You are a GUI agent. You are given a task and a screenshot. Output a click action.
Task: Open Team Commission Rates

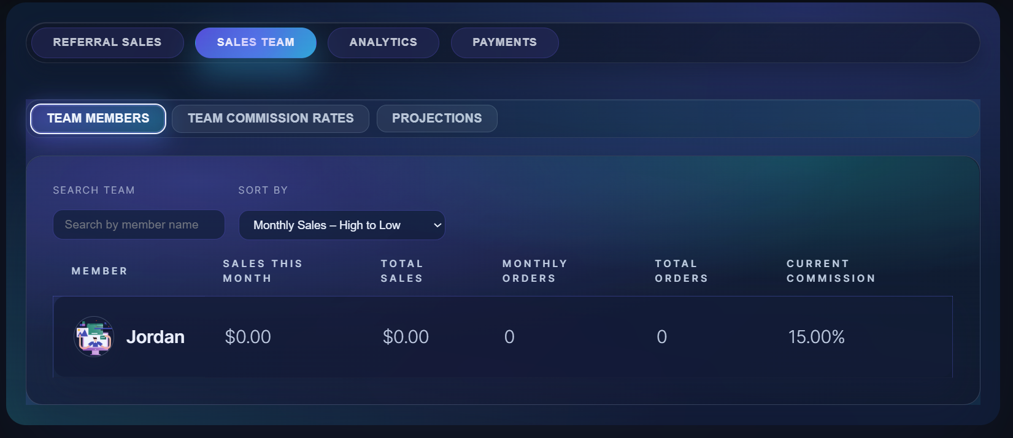tap(270, 118)
